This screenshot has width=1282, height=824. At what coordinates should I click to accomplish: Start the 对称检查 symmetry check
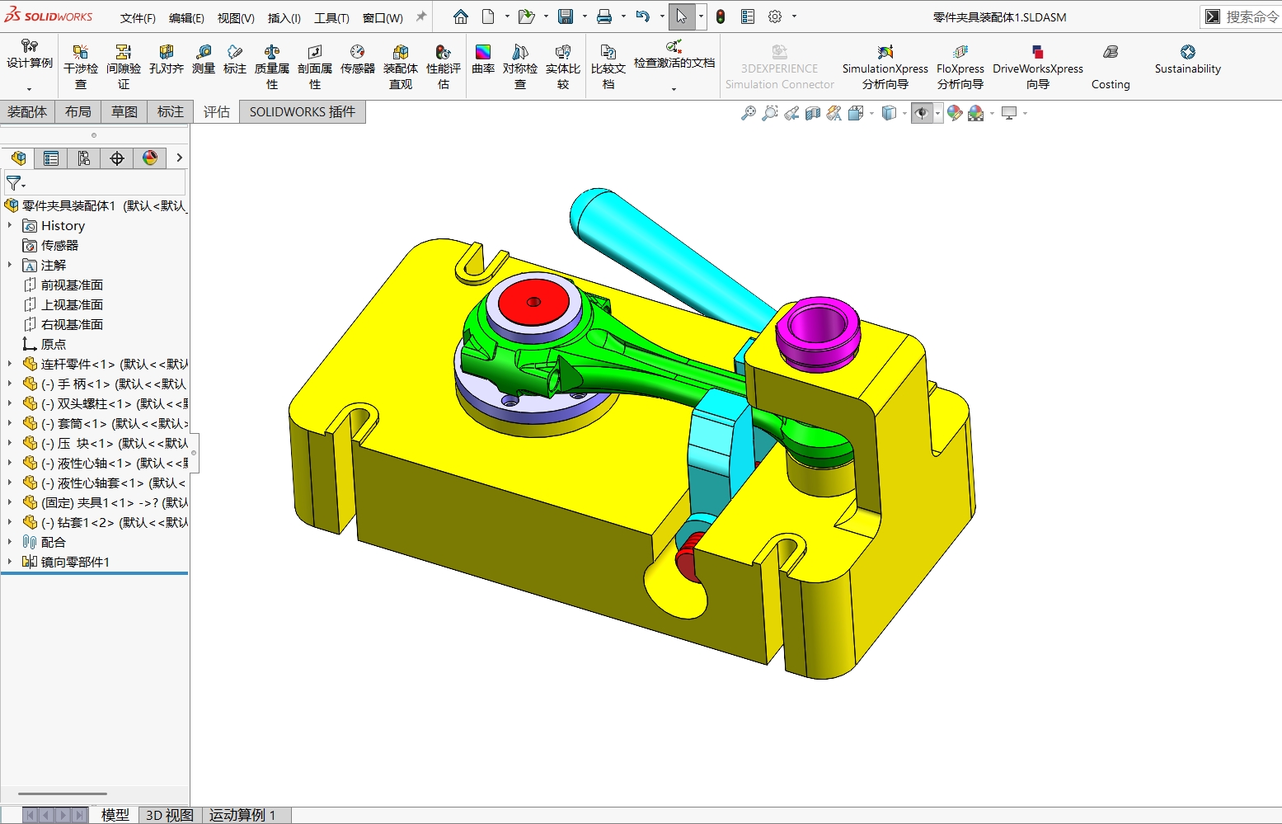(x=520, y=67)
